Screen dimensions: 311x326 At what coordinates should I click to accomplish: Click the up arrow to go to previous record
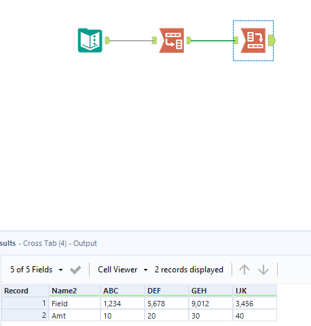(244, 270)
